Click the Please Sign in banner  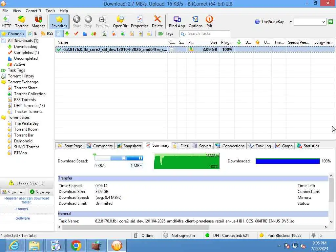(x=27, y=183)
